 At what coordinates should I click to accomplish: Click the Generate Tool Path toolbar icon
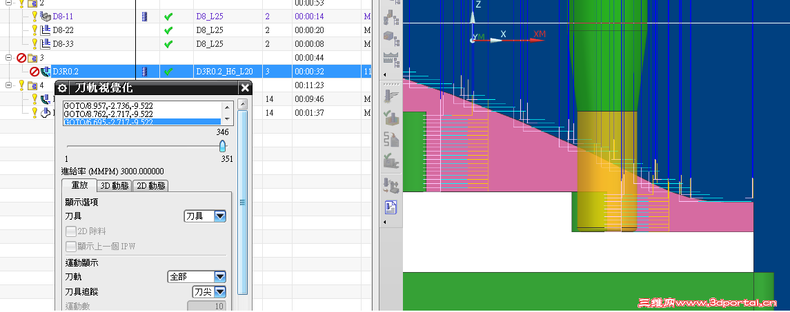click(x=391, y=97)
